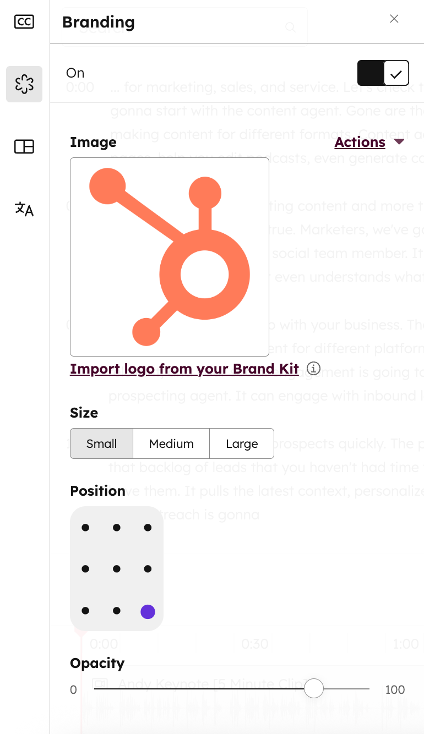Set position to top-right dot
Screen dimensions: 424x734
tap(148, 528)
